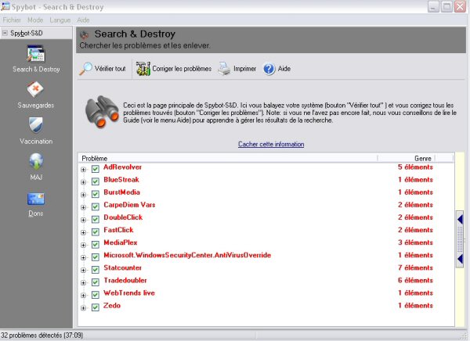Click the Search & Destroy header icon
This screenshot has height=341, width=470.
(x=85, y=35)
